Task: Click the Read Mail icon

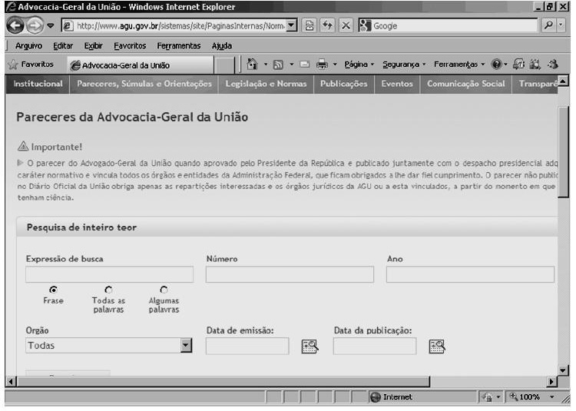Action: [305, 65]
